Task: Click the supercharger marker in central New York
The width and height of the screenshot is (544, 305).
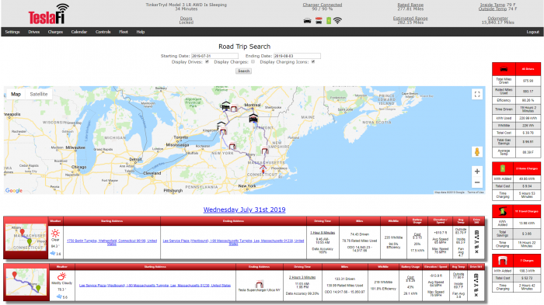Action: (232, 146)
